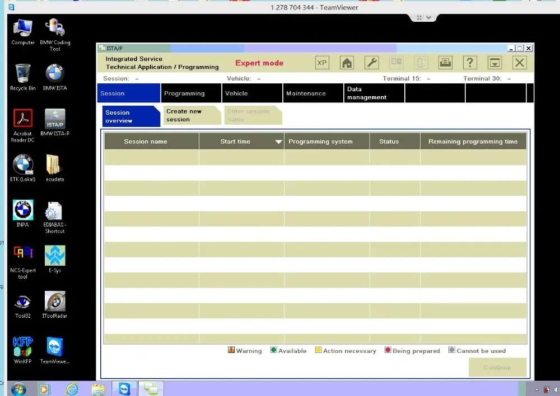Open BMW Coding Tool desktop icon
560x396 pixels.
(x=55, y=35)
